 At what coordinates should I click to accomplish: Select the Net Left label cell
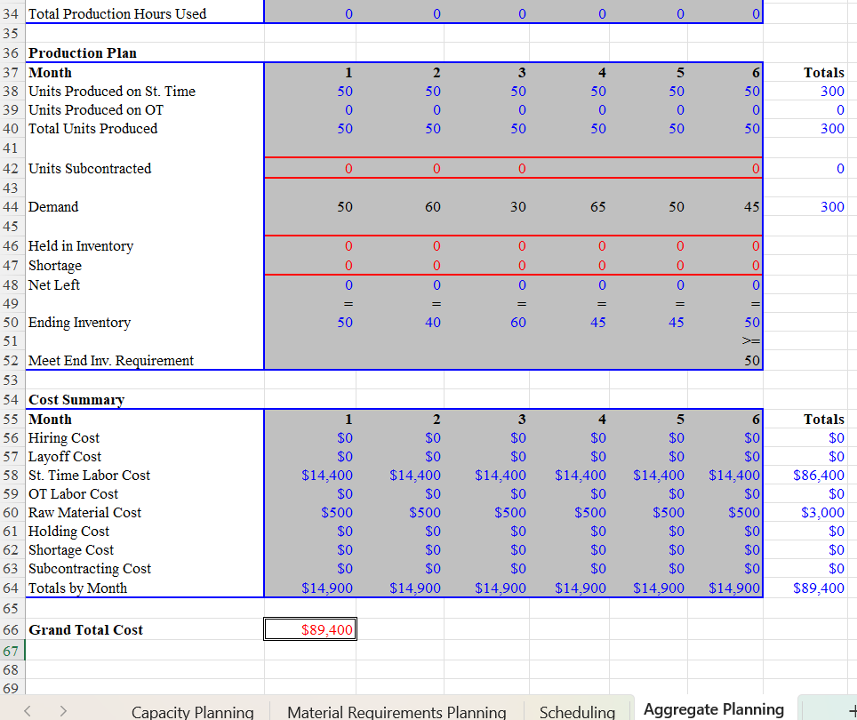(x=54, y=285)
